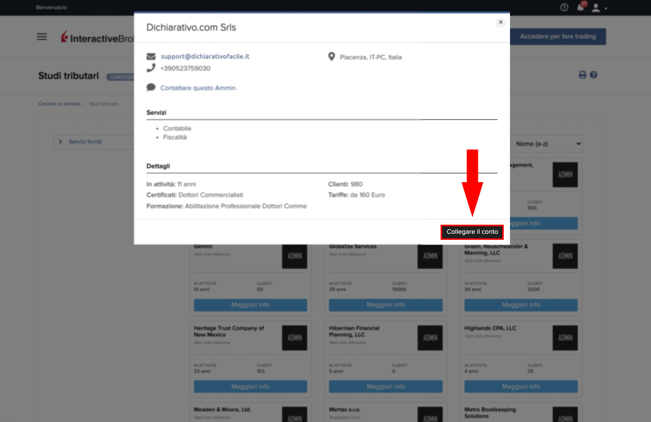Select the phone number +390523759030
Viewport: 651px width, 422px height.
coord(185,68)
